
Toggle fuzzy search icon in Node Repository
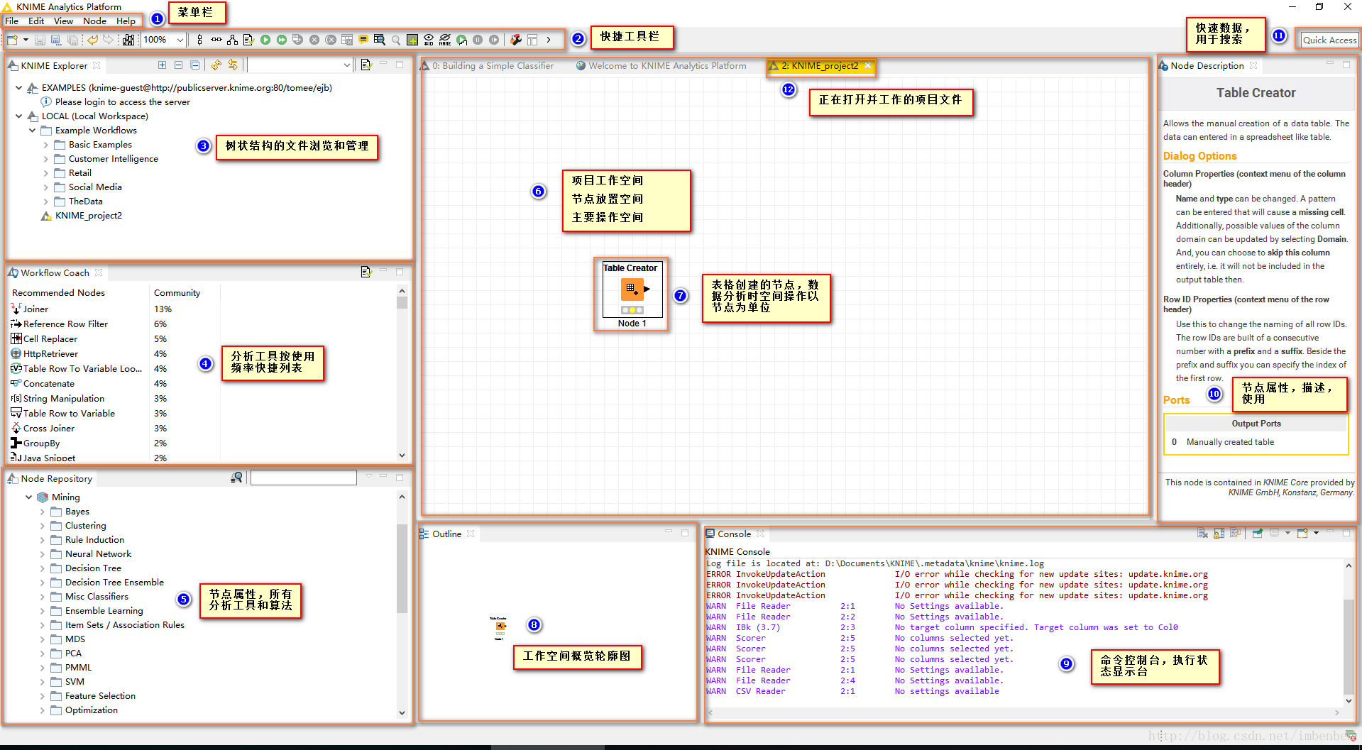[x=237, y=478]
